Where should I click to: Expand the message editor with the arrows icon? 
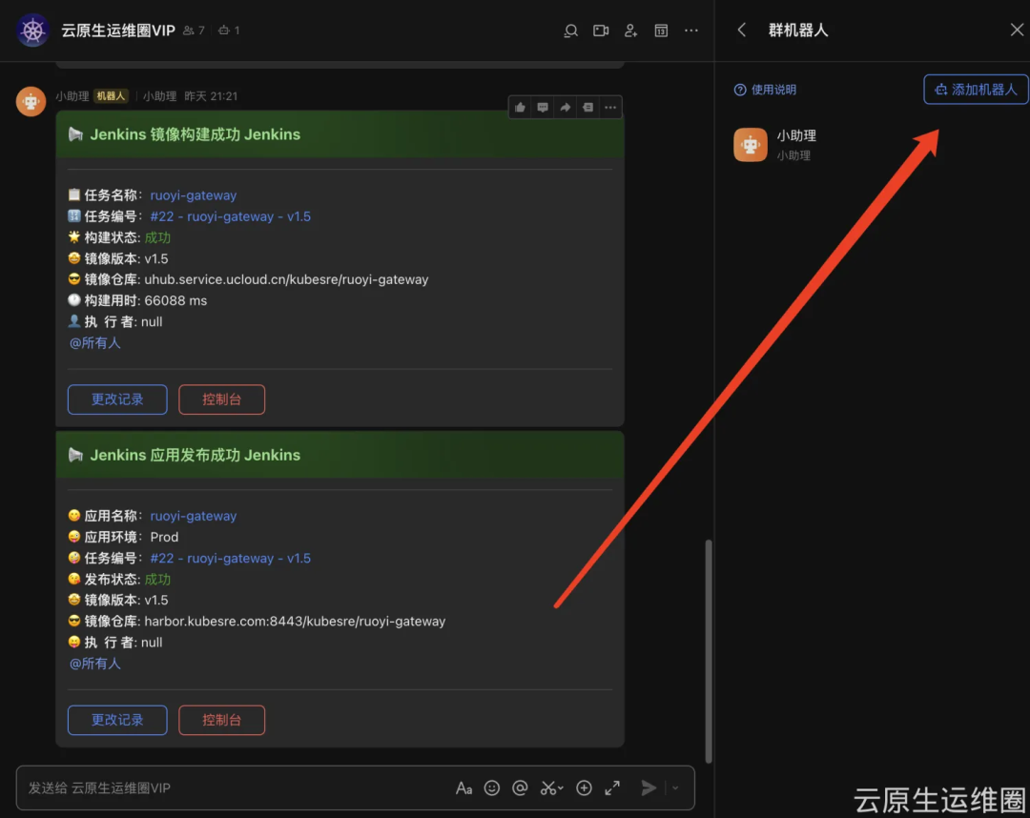click(x=612, y=787)
